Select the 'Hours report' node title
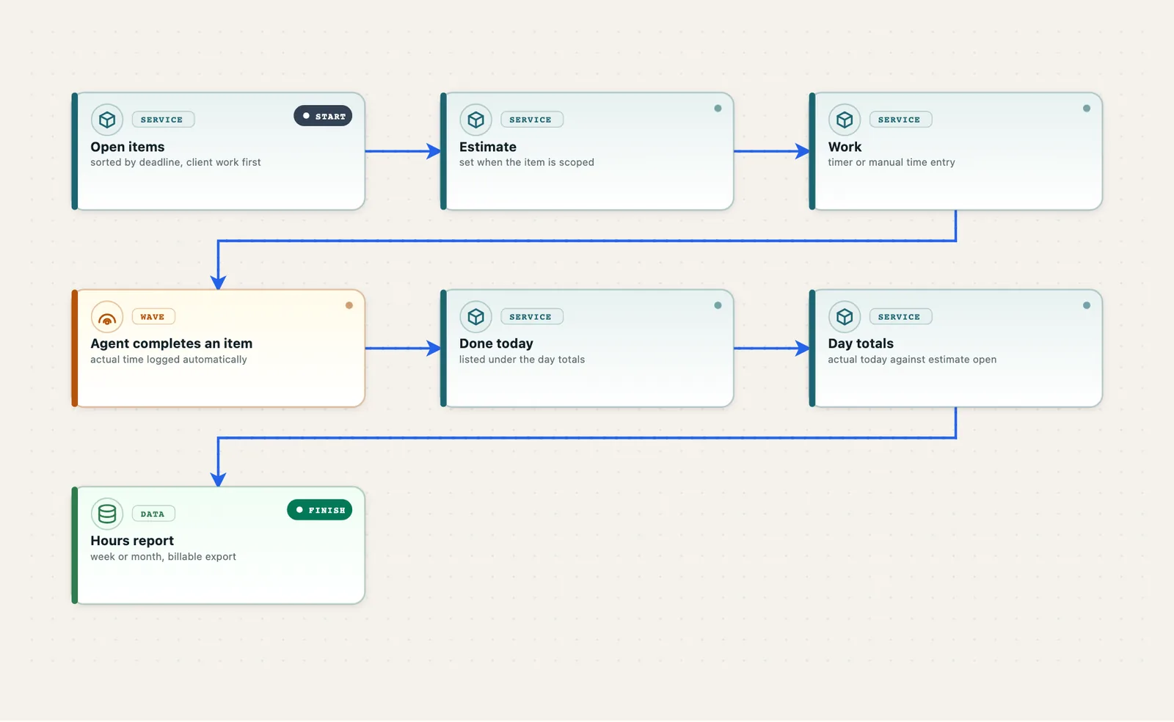This screenshot has width=1174, height=722. [x=132, y=541]
